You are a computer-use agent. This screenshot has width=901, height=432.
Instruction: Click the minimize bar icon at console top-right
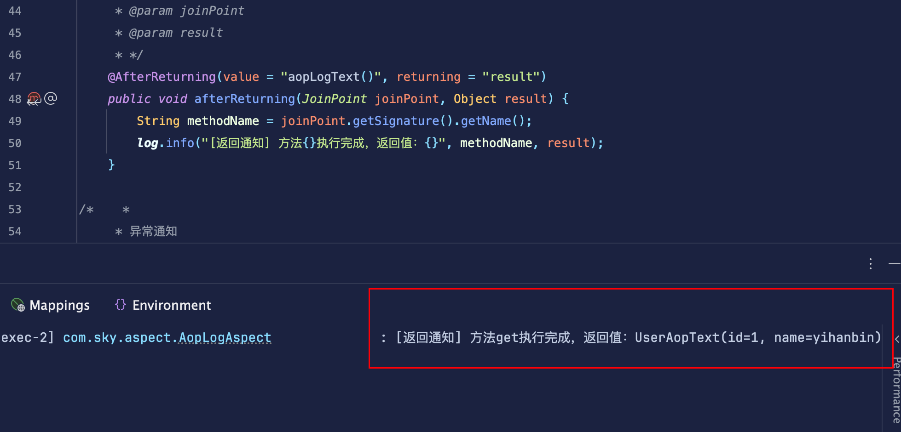tap(895, 263)
